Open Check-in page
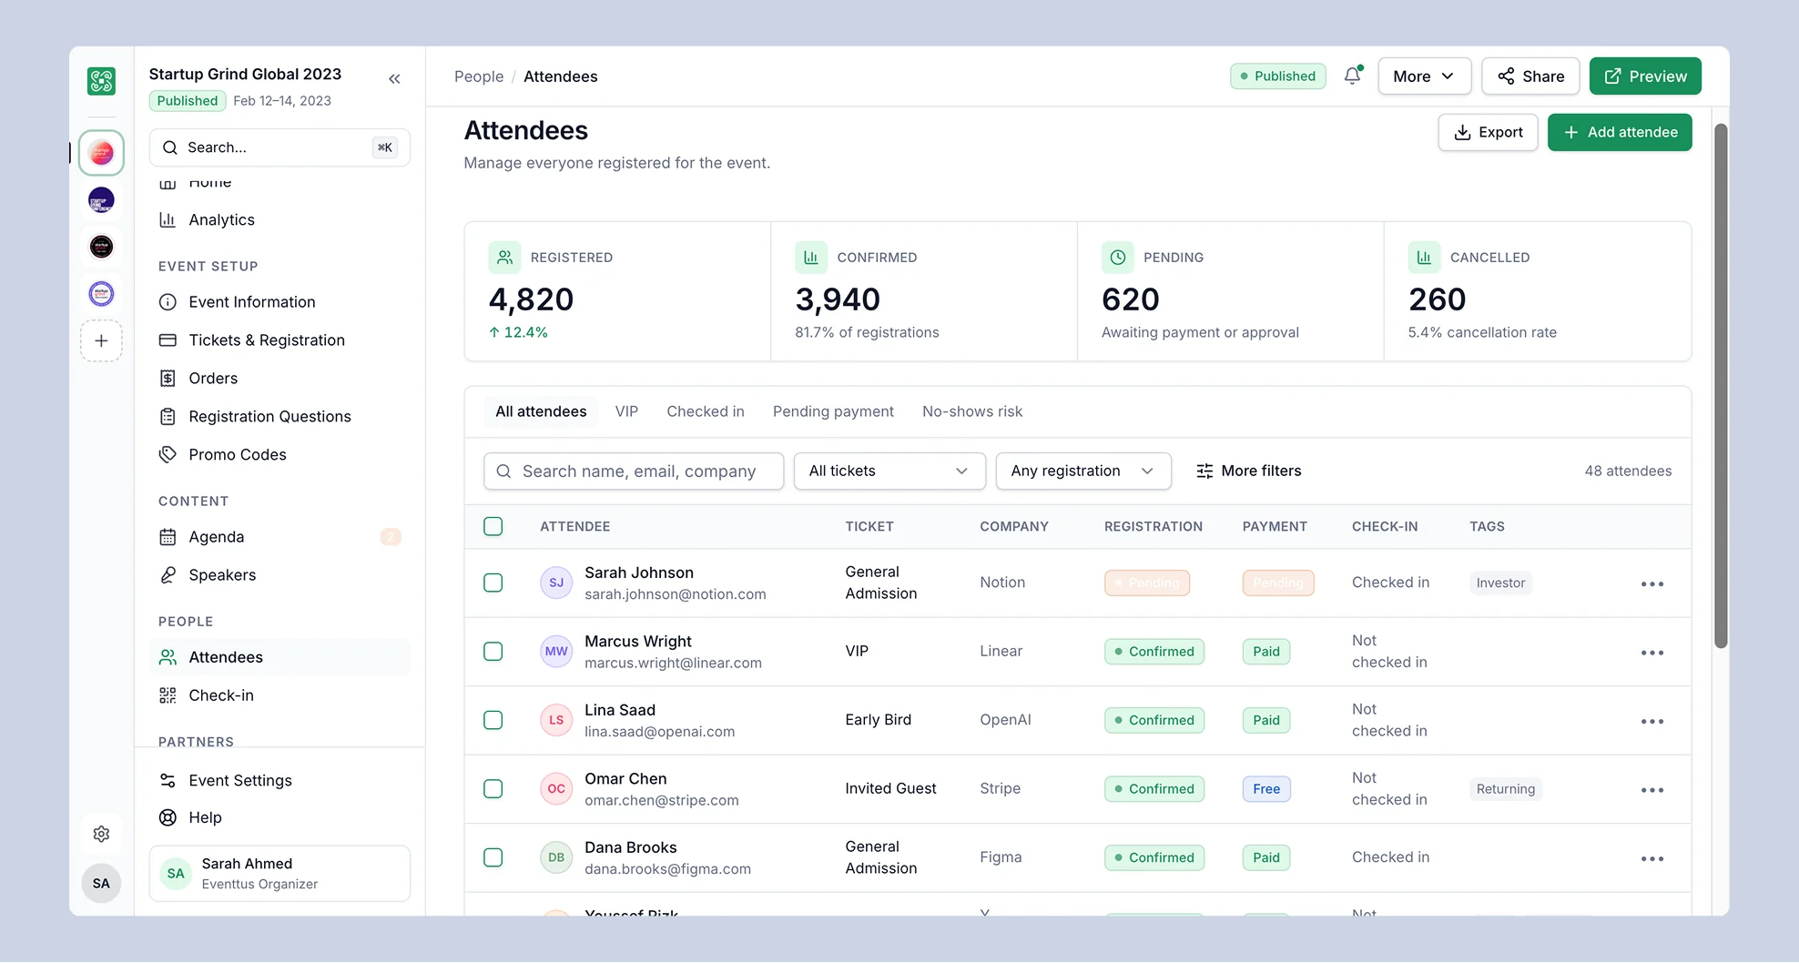 coord(280,695)
